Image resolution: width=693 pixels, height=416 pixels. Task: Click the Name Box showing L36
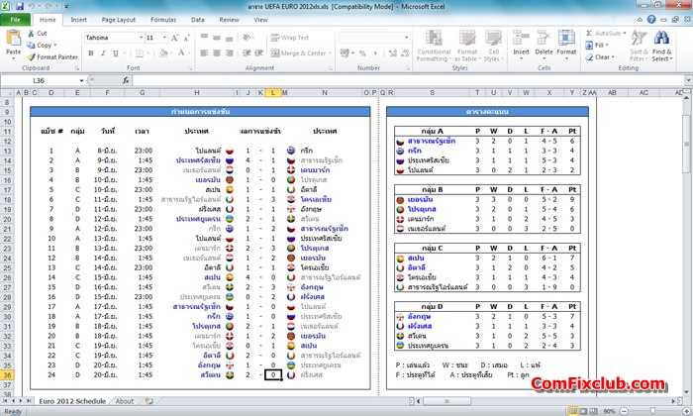click(x=39, y=80)
